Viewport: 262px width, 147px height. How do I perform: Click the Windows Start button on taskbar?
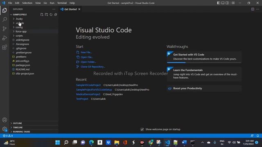[x=58, y=143]
